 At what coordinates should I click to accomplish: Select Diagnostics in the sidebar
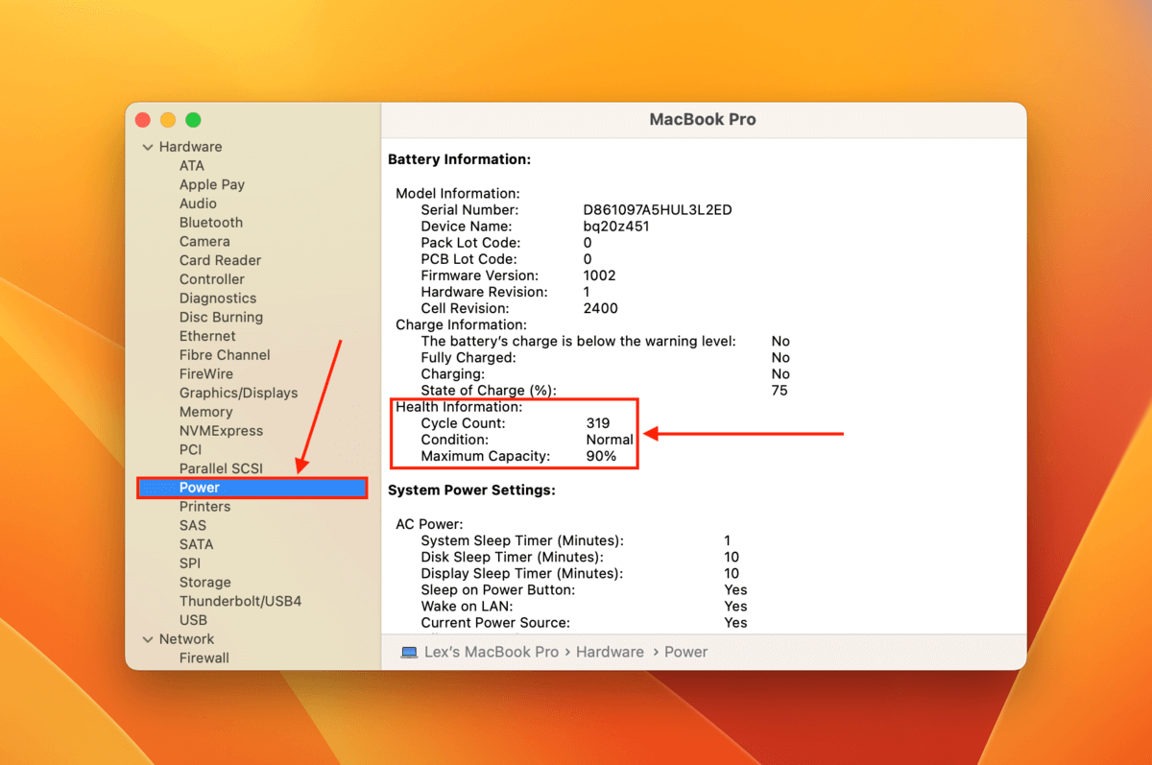pos(218,298)
